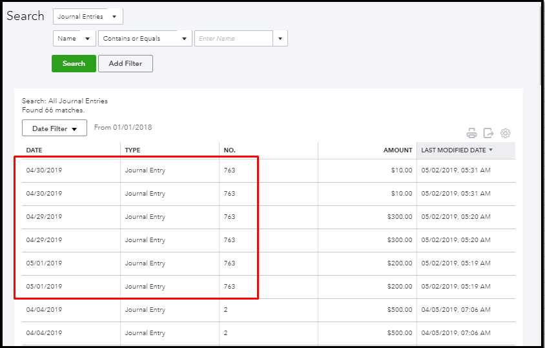Sort by the Type column header
The width and height of the screenshot is (545, 348).
(x=132, y=150)
